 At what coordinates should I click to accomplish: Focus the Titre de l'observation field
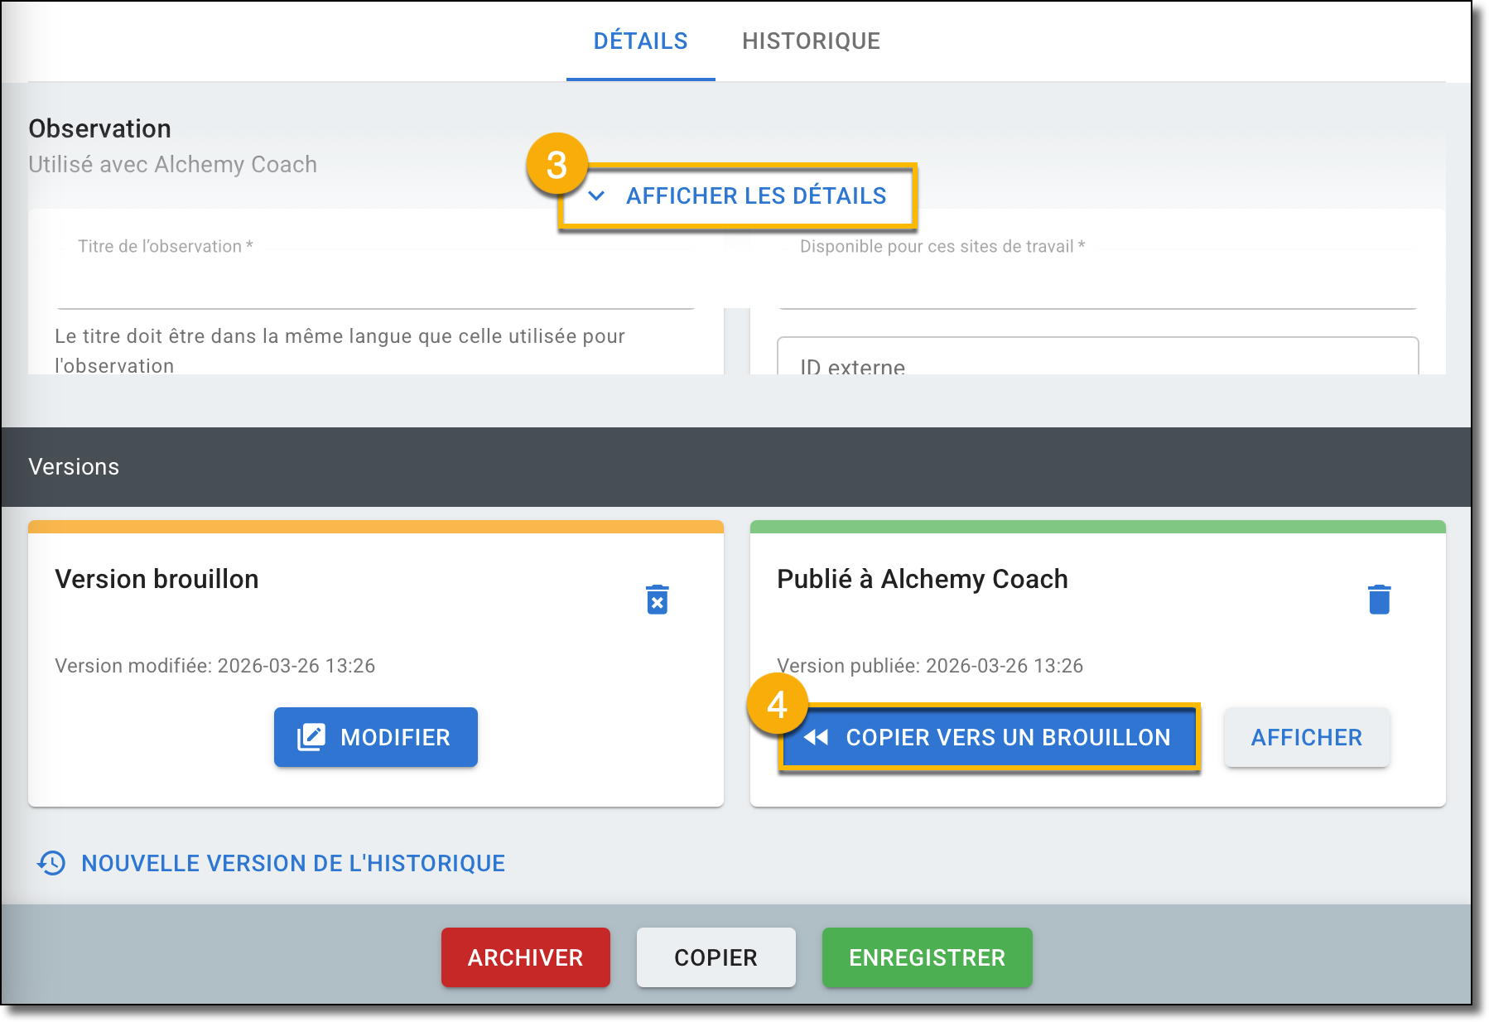(376, 282)
